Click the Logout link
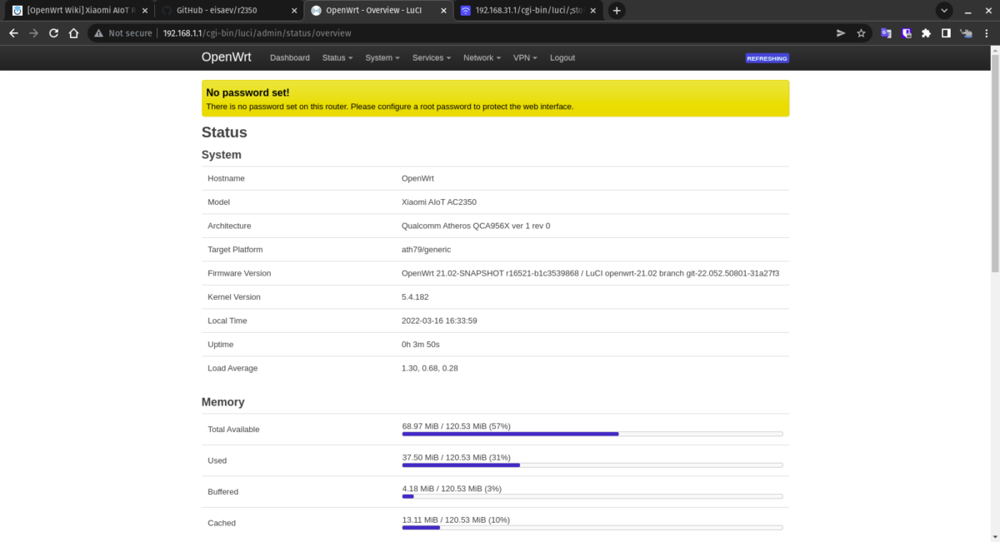 (x=562, y=58)
